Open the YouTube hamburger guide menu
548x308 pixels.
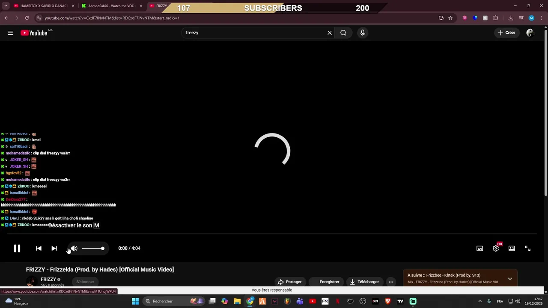tap(10, 33)
